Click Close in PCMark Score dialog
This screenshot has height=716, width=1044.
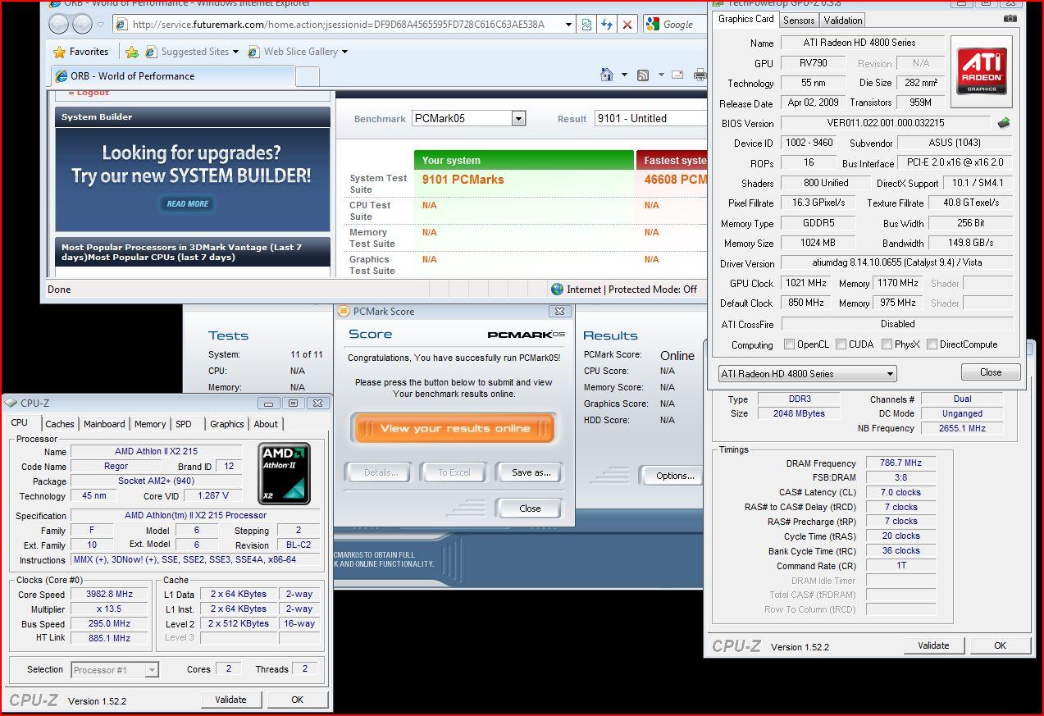click(530, 508)
